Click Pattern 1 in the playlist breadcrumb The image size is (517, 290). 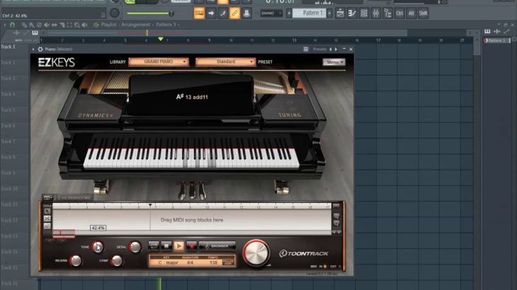166,25
